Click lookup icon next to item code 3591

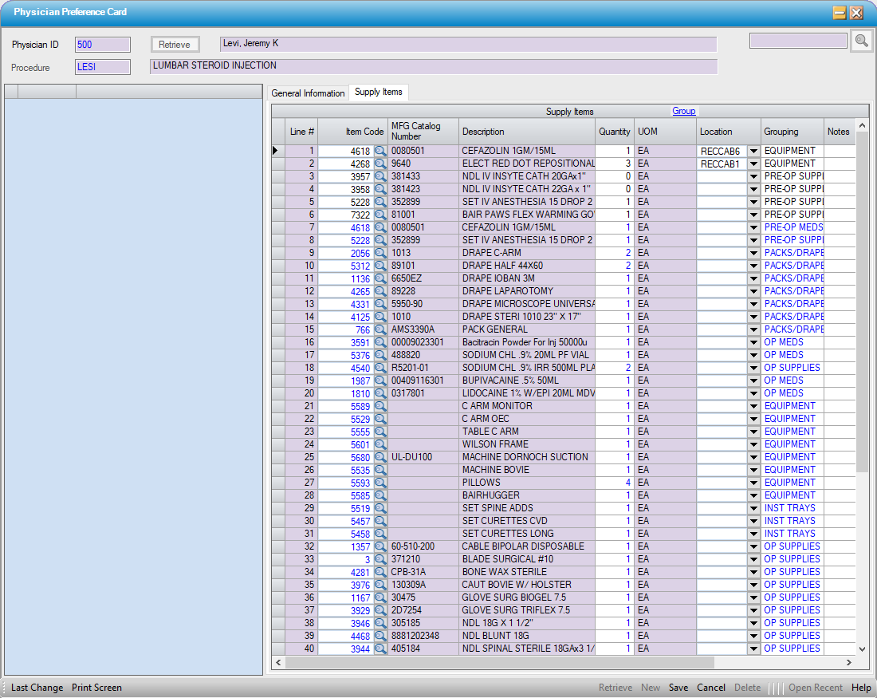tap(380, 342)
